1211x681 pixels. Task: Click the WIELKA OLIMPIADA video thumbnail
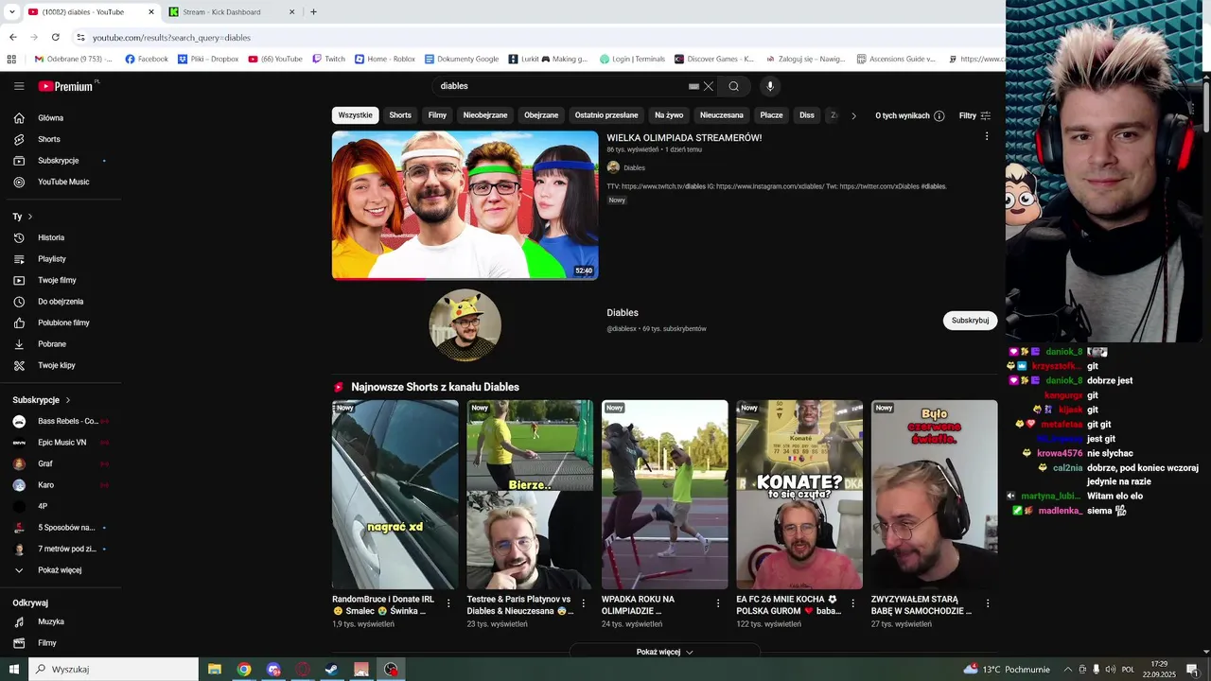pyautogui.click(x=465, y=205)
